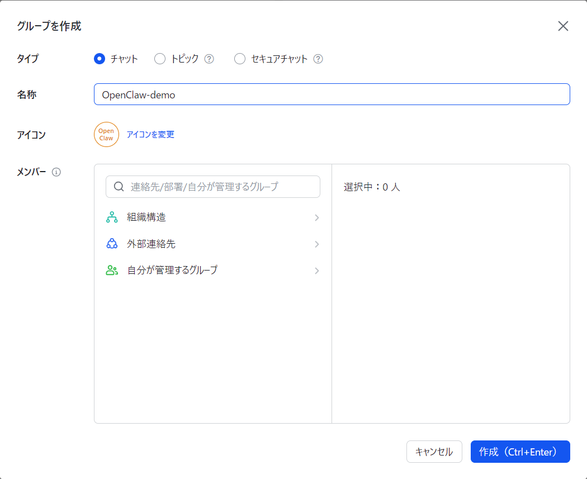
Task: Select the チャット radio button
Action: 99,59
